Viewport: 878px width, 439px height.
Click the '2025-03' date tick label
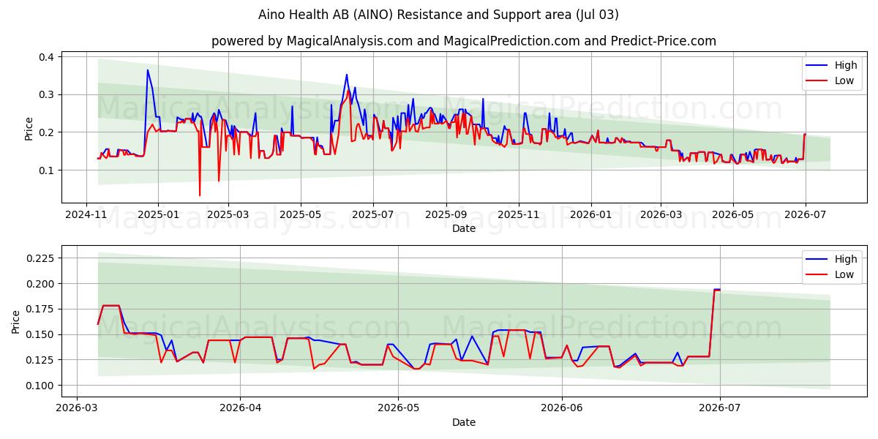(x=228, y=214)
